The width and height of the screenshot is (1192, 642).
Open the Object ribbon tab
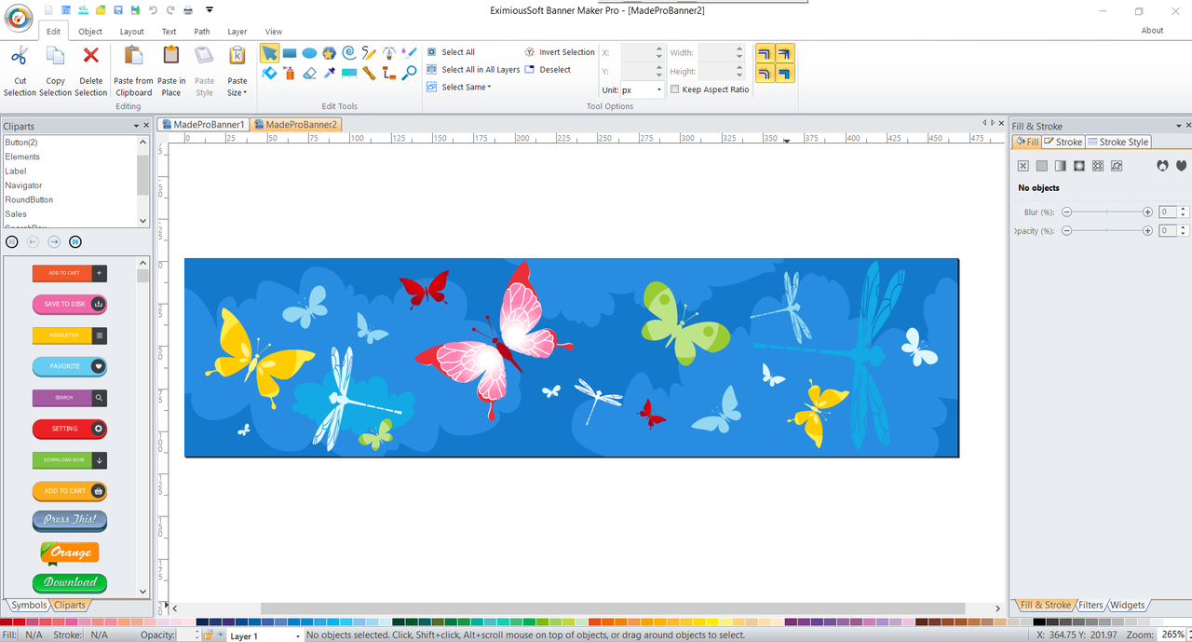click(x=90, y=31)
